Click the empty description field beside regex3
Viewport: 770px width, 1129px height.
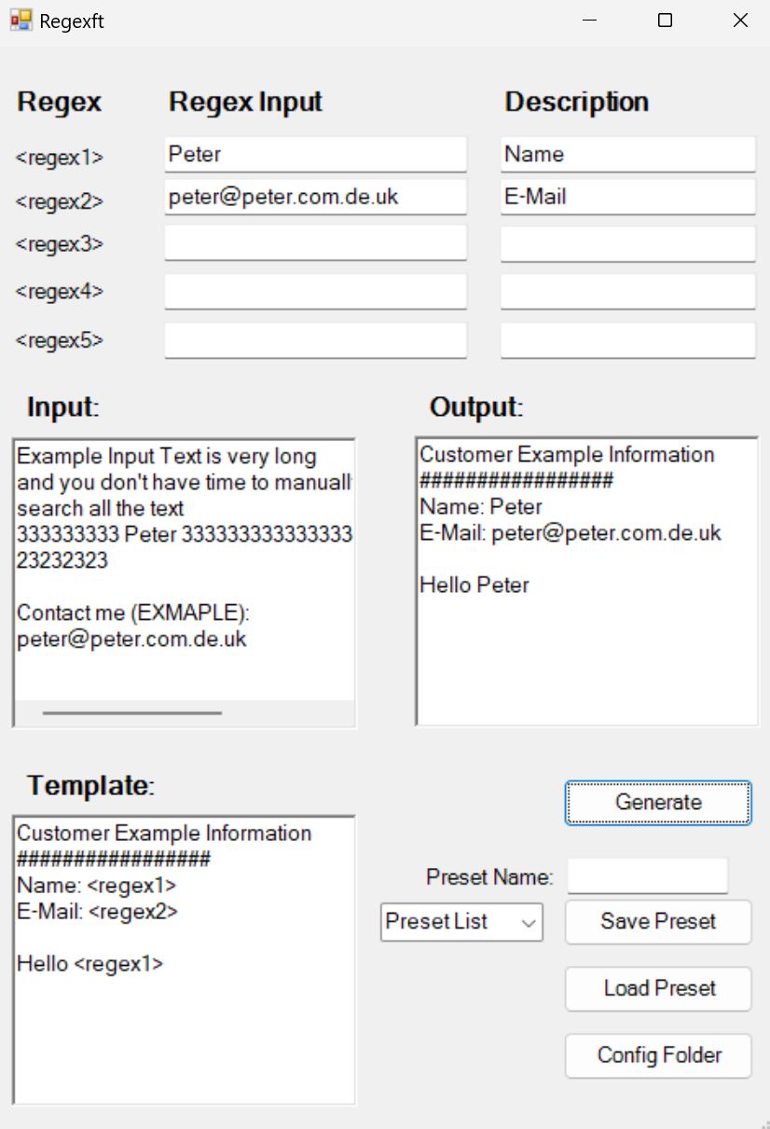(x=627, y=242)
